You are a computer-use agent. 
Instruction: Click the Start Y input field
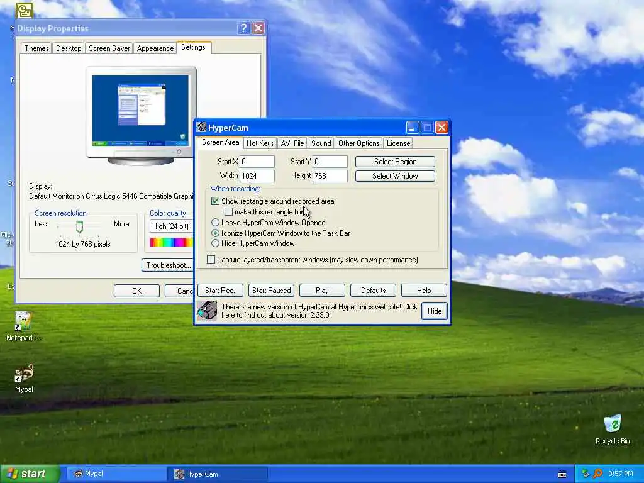[x=330, y=162]
